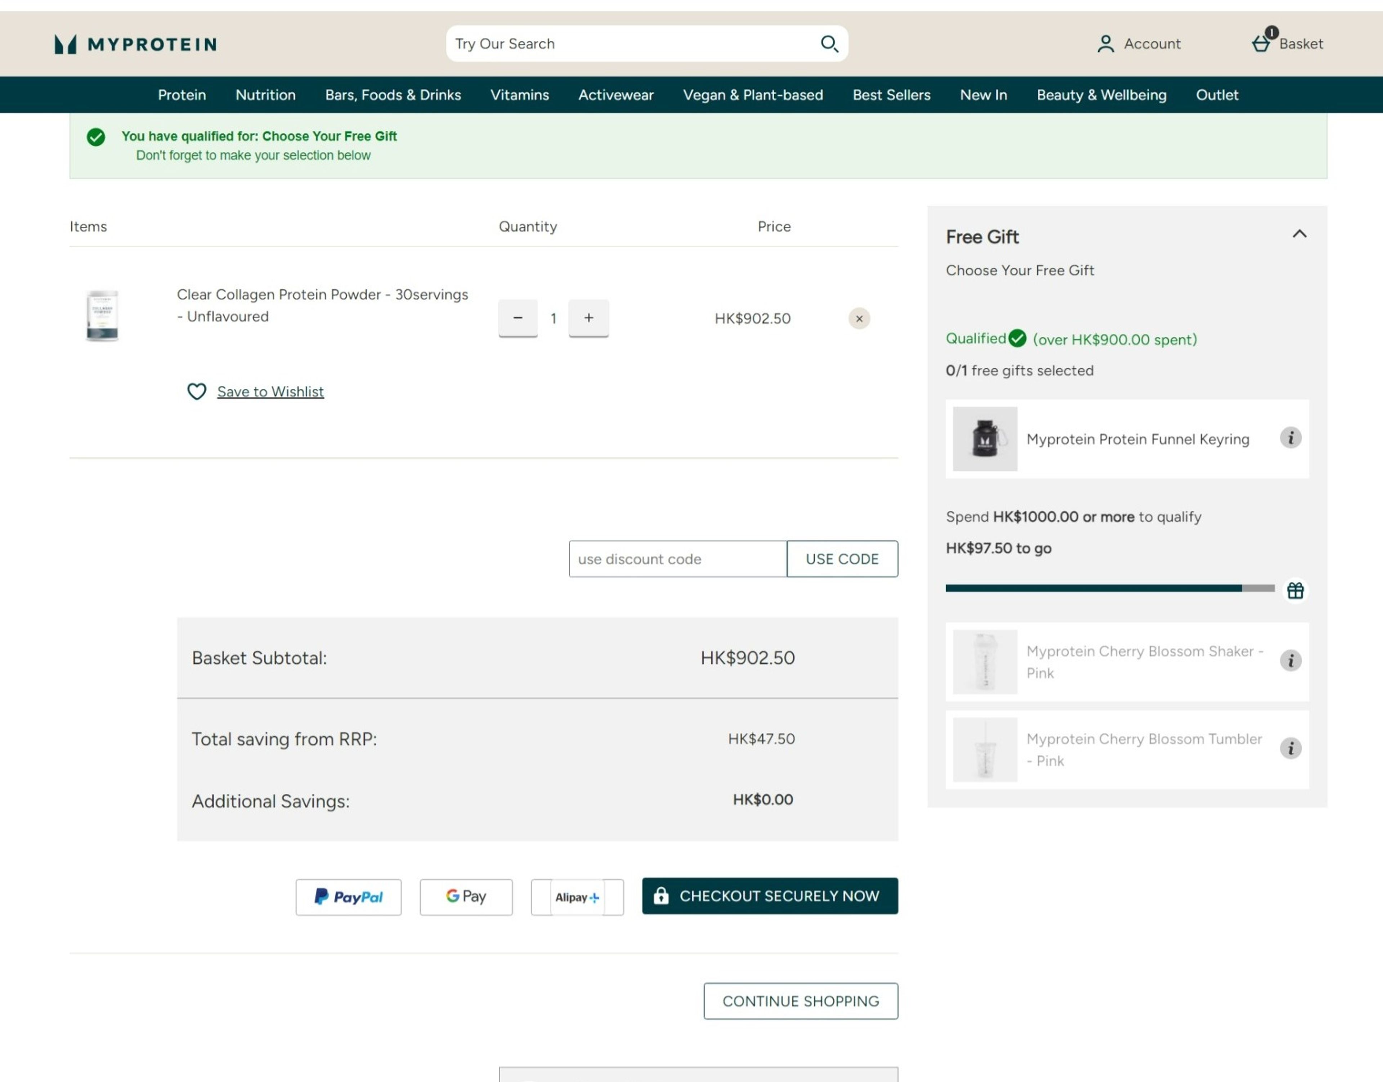The height and width of the screenshot is (1082, 1383).
Task: Go to the Outlet section
Action: click(1216, 95)
